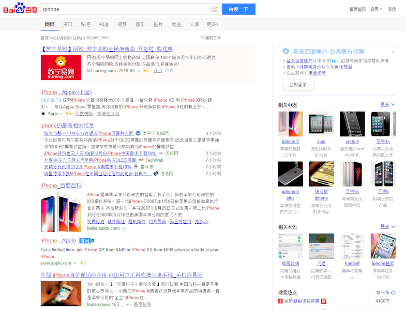Click the refresh icon next to 换一换
Viewport: 405px width, 310px height.
[393, 292]
